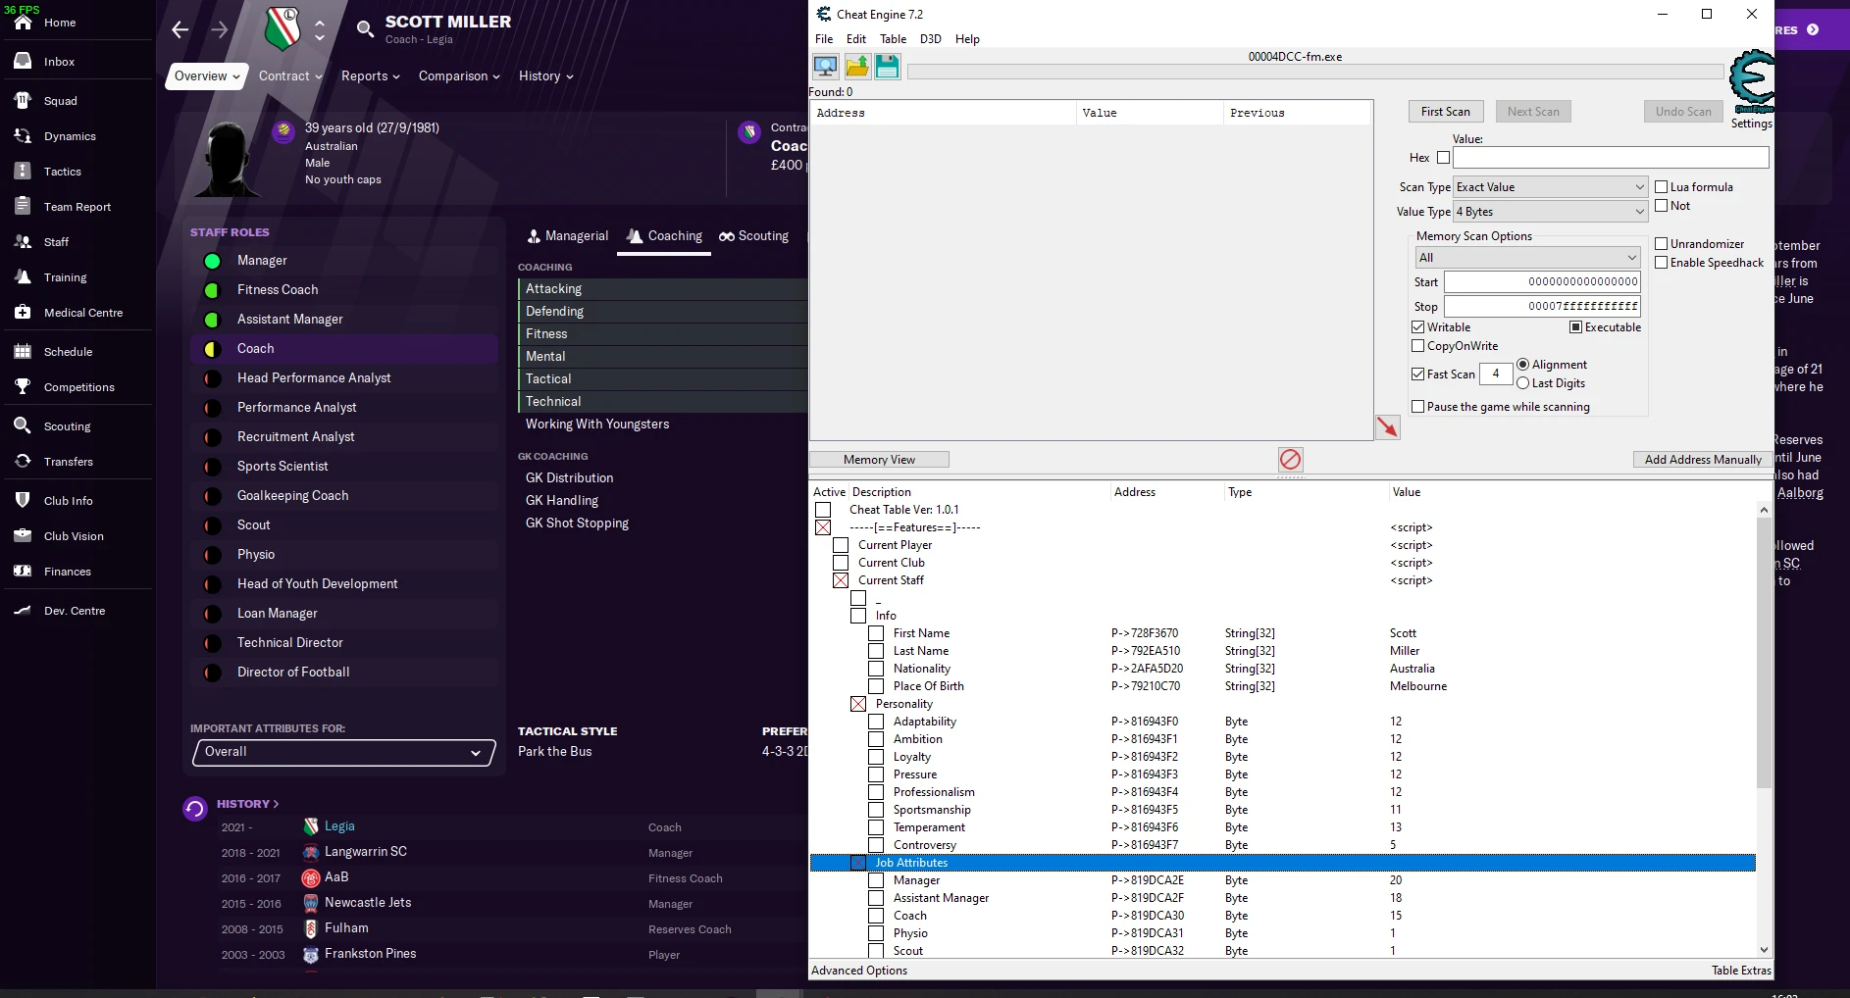Switch to the Scouting attributes tab
Screen dimensions: 1850x998
click(x=753, y=236)
